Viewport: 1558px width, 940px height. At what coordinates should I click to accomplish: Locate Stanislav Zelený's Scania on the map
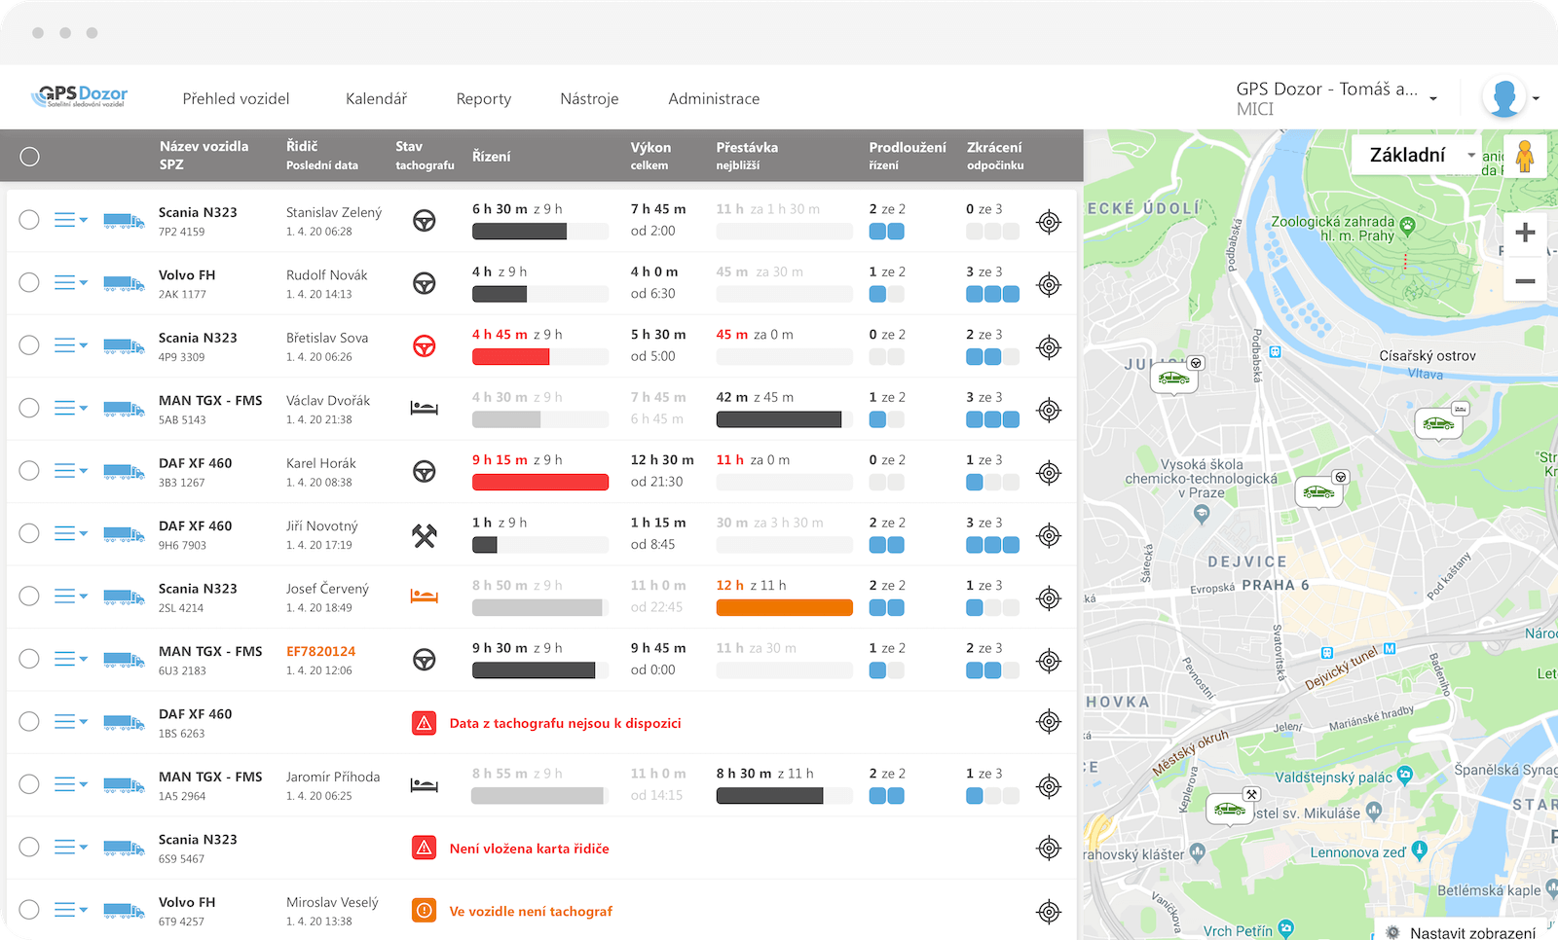(x=1049, y=222)
